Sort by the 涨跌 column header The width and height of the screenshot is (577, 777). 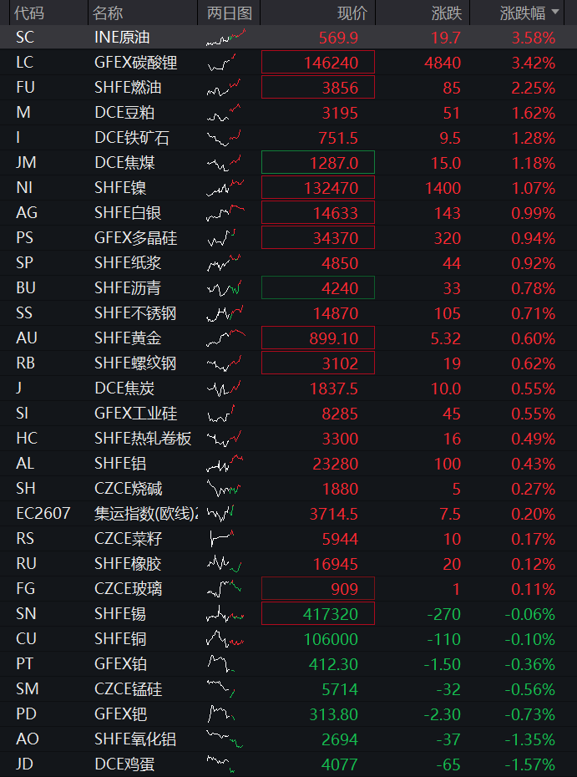[446, 13]
